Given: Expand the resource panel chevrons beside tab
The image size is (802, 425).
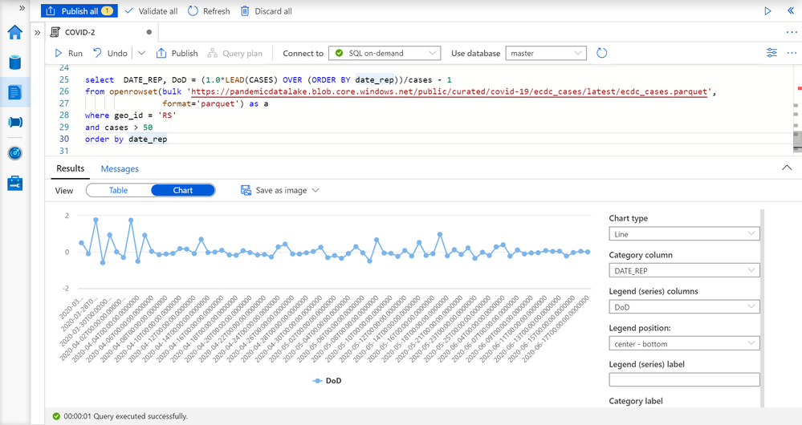Looking at the screenshot, I should [38, 32].
